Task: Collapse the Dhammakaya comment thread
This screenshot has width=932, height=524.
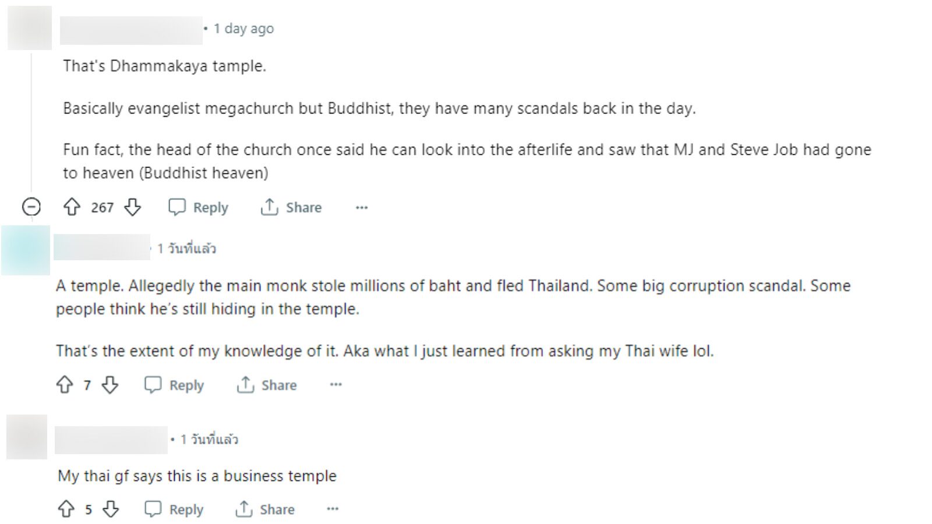Action: 31,207
